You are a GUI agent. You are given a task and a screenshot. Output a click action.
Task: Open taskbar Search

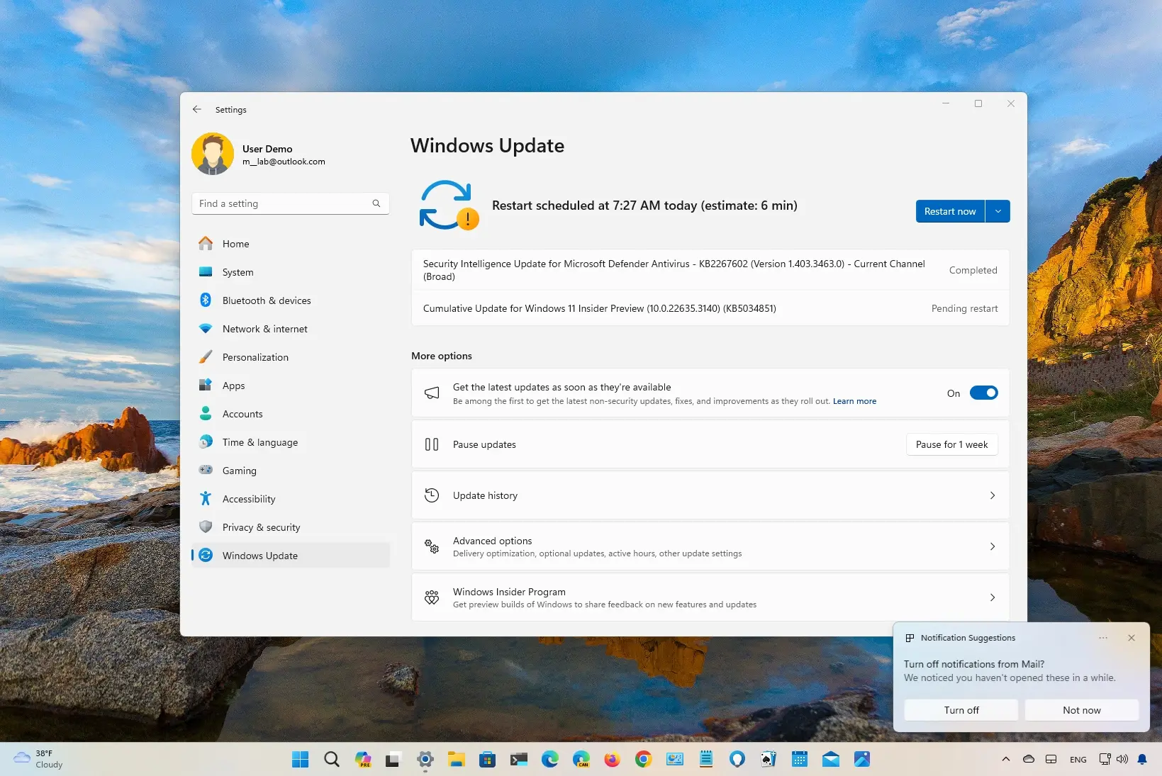coord(332,759)
